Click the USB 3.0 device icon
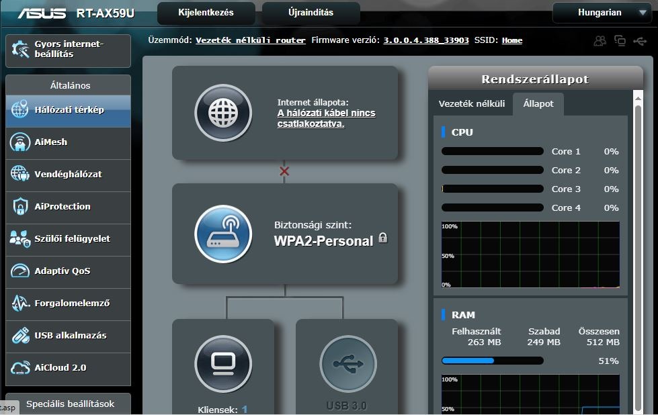The width and height of the screenshot is (658, 415). point(348,364)
